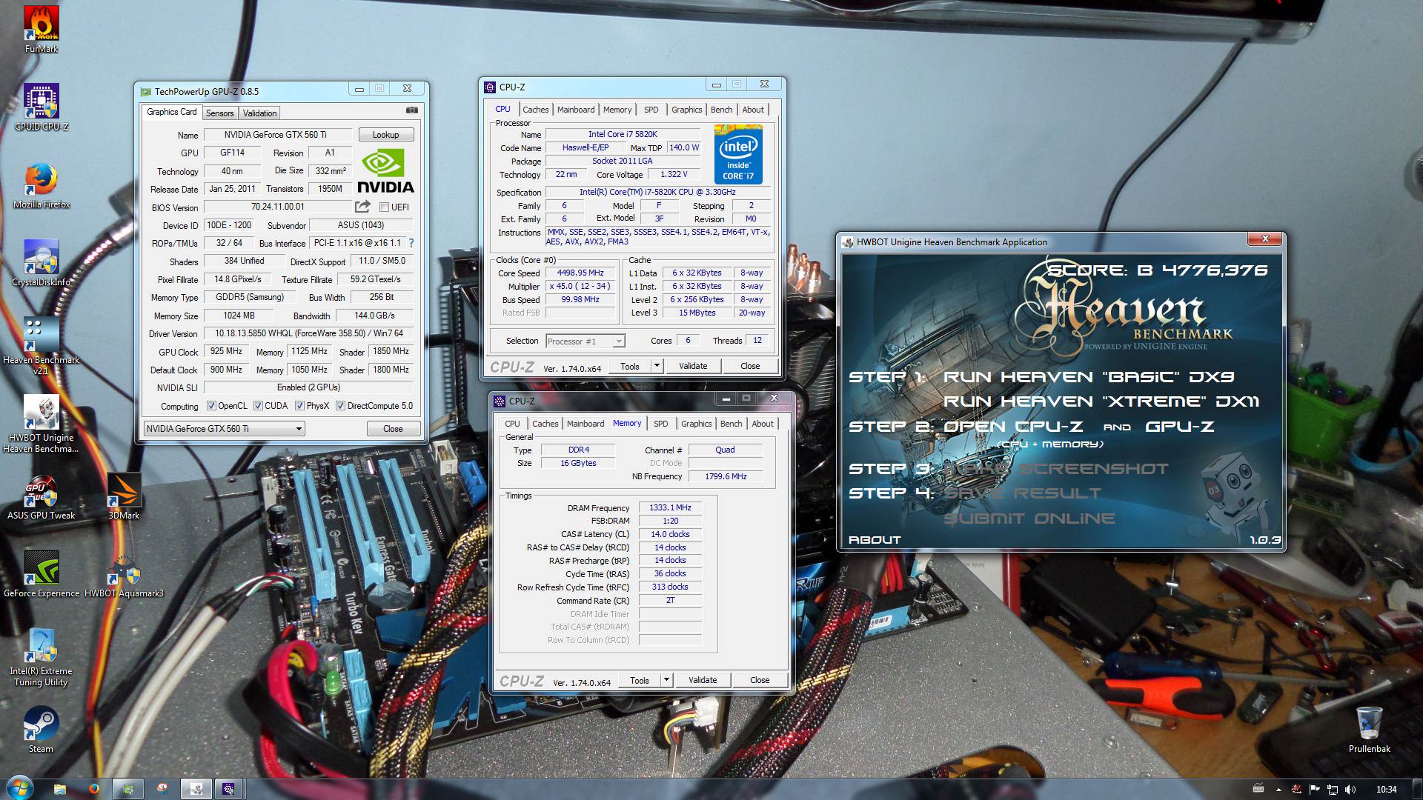Click the GPU Tweak tray icon
Viewport: 1423px width, 800px height.
coord(1296,790)
